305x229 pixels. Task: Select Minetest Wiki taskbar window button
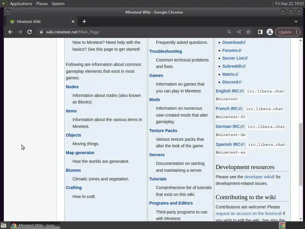pos(35,225)
